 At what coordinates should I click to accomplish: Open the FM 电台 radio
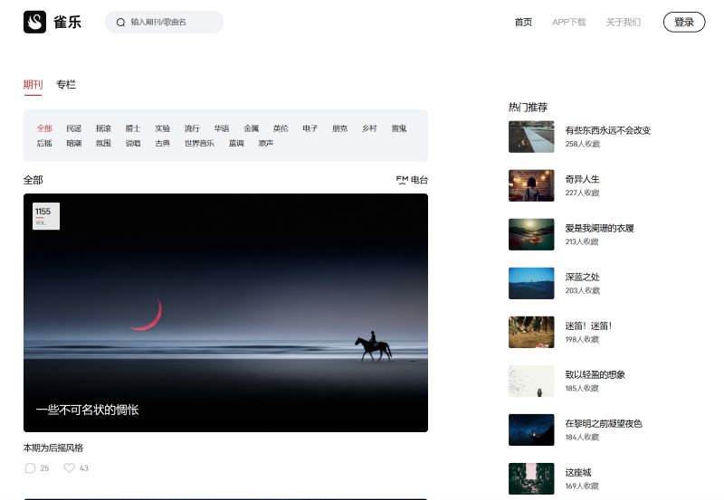412,180
